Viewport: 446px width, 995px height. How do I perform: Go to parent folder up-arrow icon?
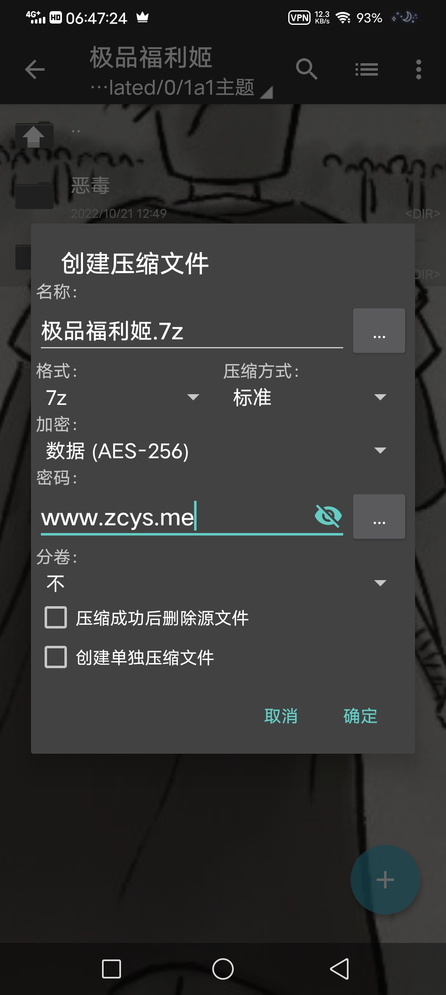click(x=34, y=135)
